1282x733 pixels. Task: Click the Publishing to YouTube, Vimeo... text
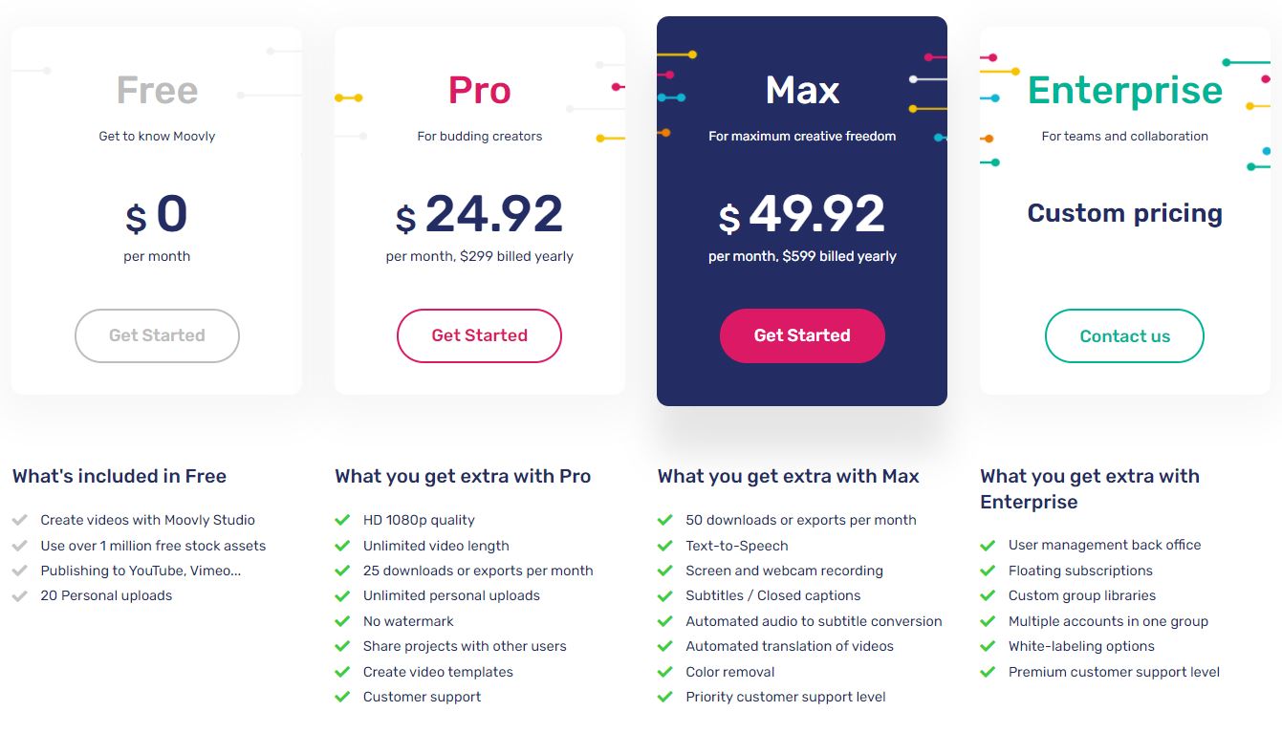pyautogui.click(x=141, y=571)
